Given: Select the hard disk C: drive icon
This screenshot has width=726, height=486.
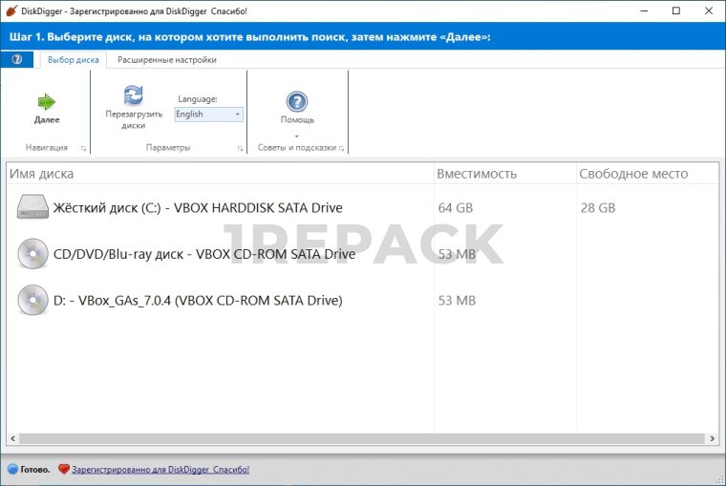Looking at the screenshot, I should [x=32, y=207].
